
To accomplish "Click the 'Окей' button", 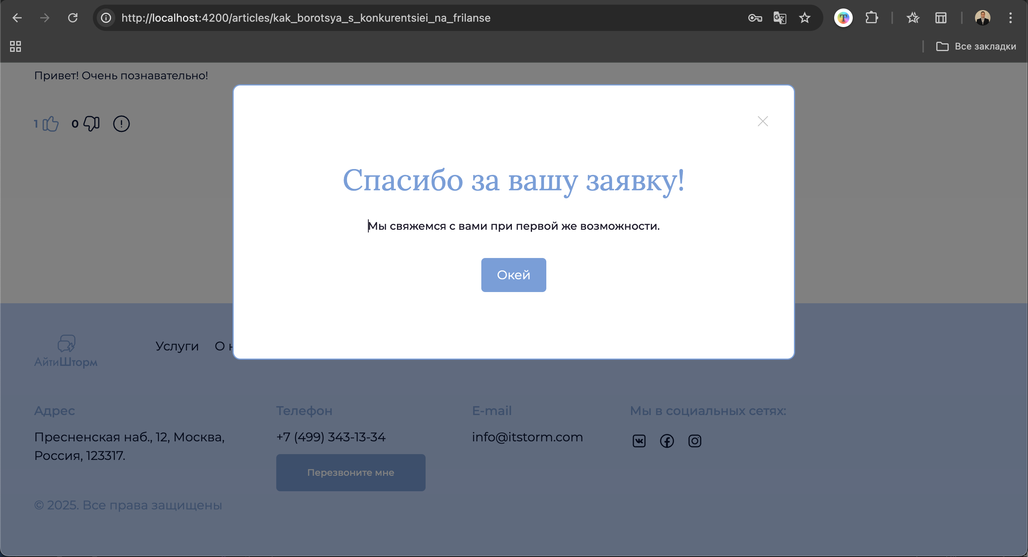I will pyautogui.click(x=513, y=275).
